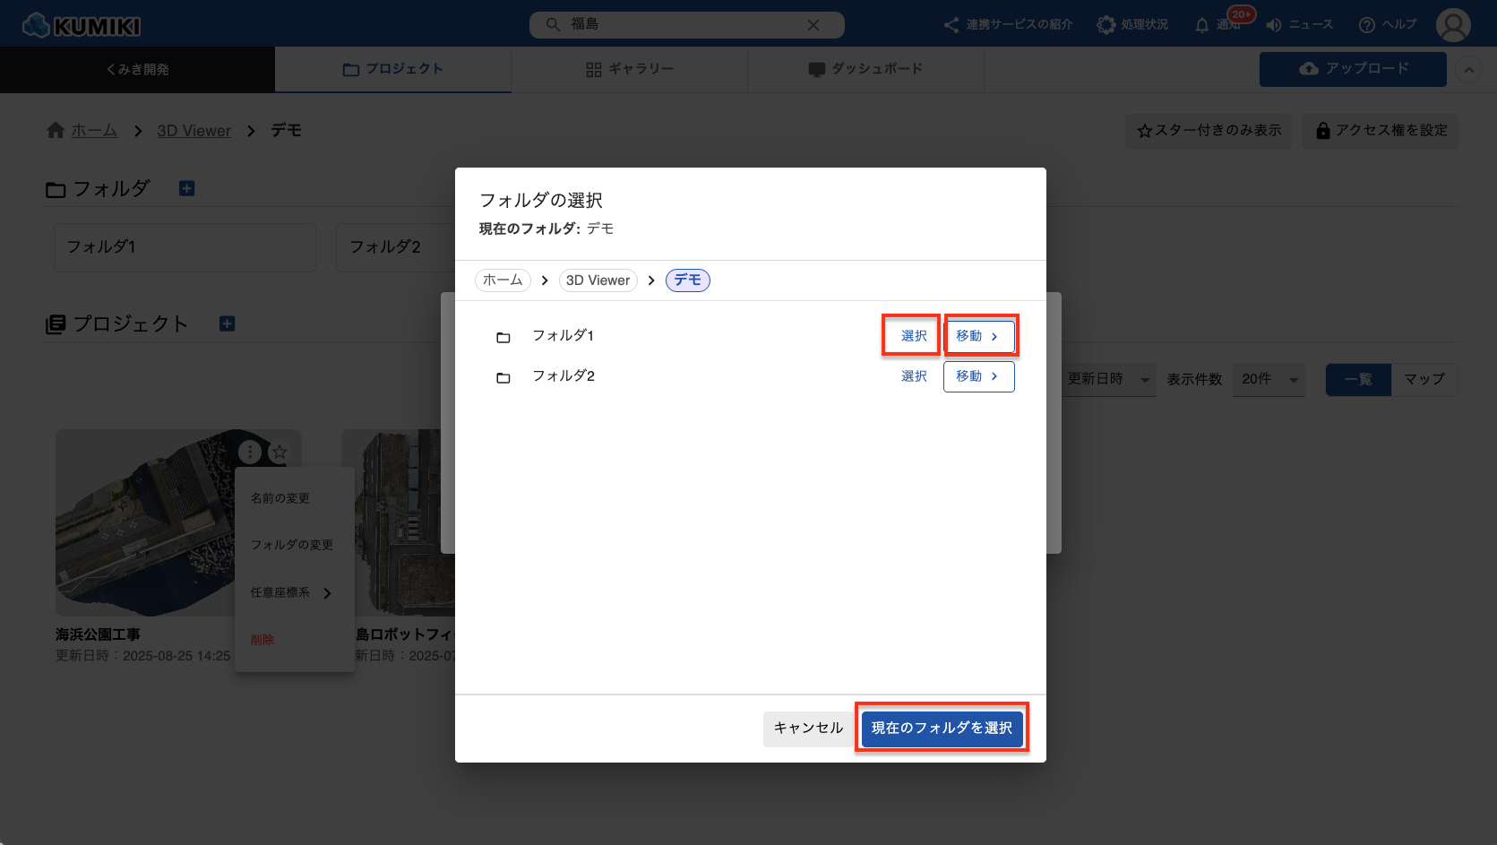Screen dimensions: 1497x845
Task: Click 選択 link for フォルダ2
Action: [914, 376]
